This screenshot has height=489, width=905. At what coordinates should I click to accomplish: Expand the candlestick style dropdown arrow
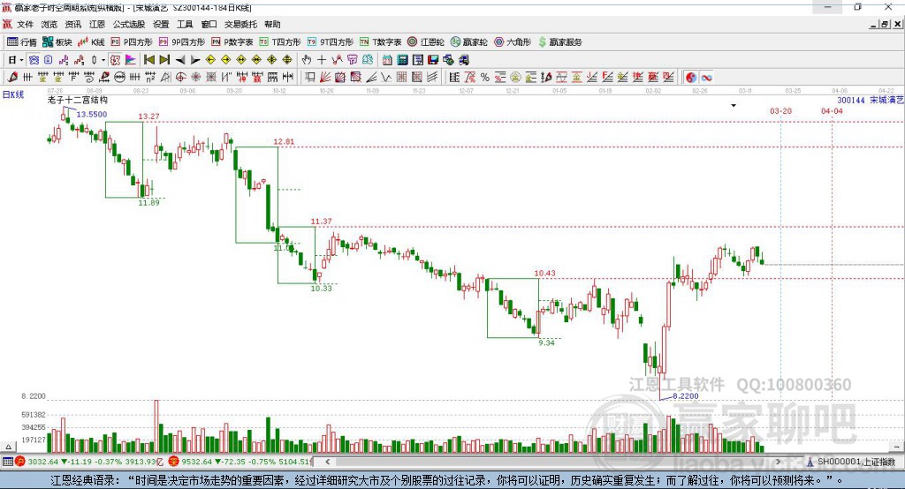coord(103,60)
